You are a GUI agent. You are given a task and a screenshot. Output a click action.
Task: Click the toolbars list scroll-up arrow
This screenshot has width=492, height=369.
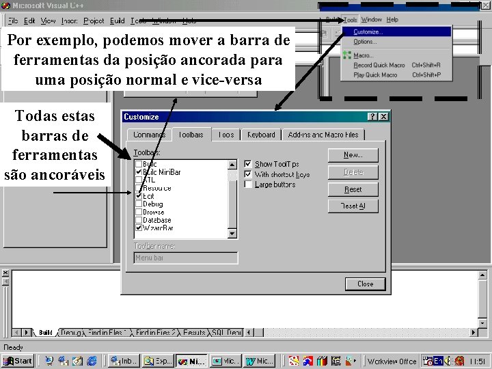coord(232,165)
